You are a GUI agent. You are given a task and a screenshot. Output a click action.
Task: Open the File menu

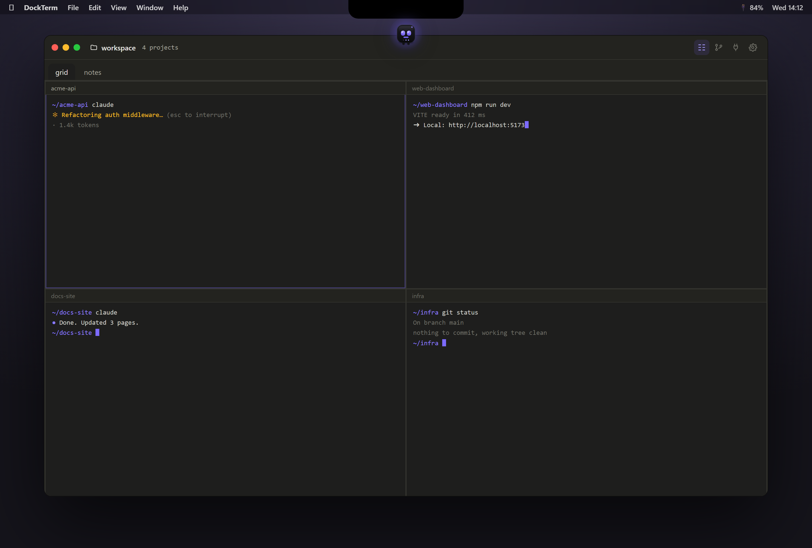[x=73, y=8]
